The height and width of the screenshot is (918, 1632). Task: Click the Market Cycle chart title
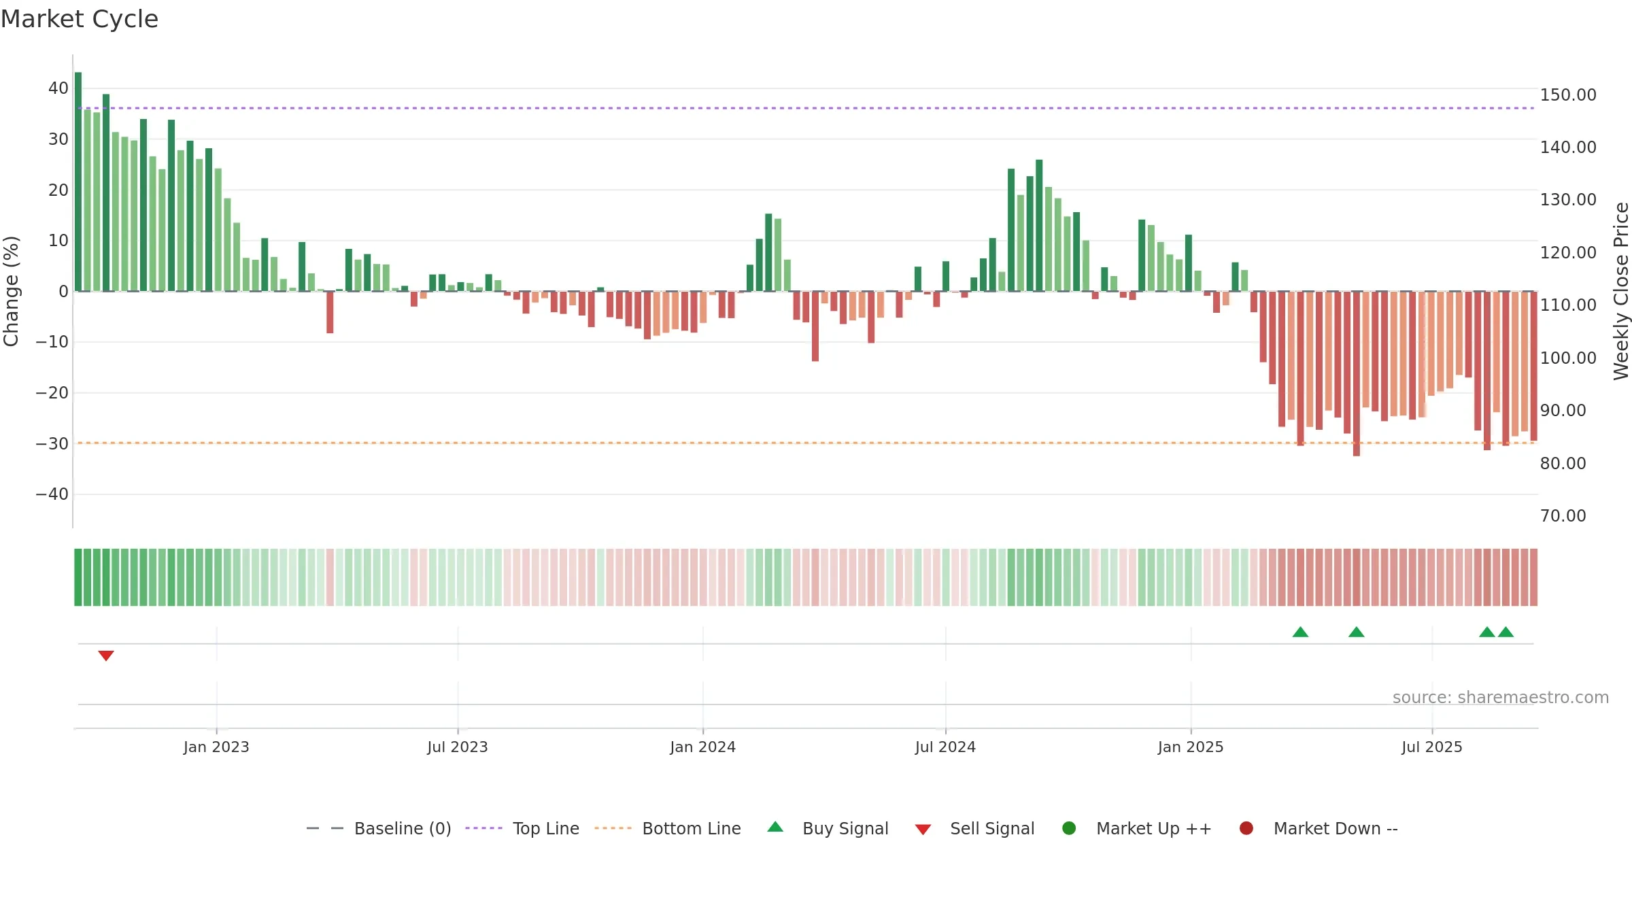80,19
